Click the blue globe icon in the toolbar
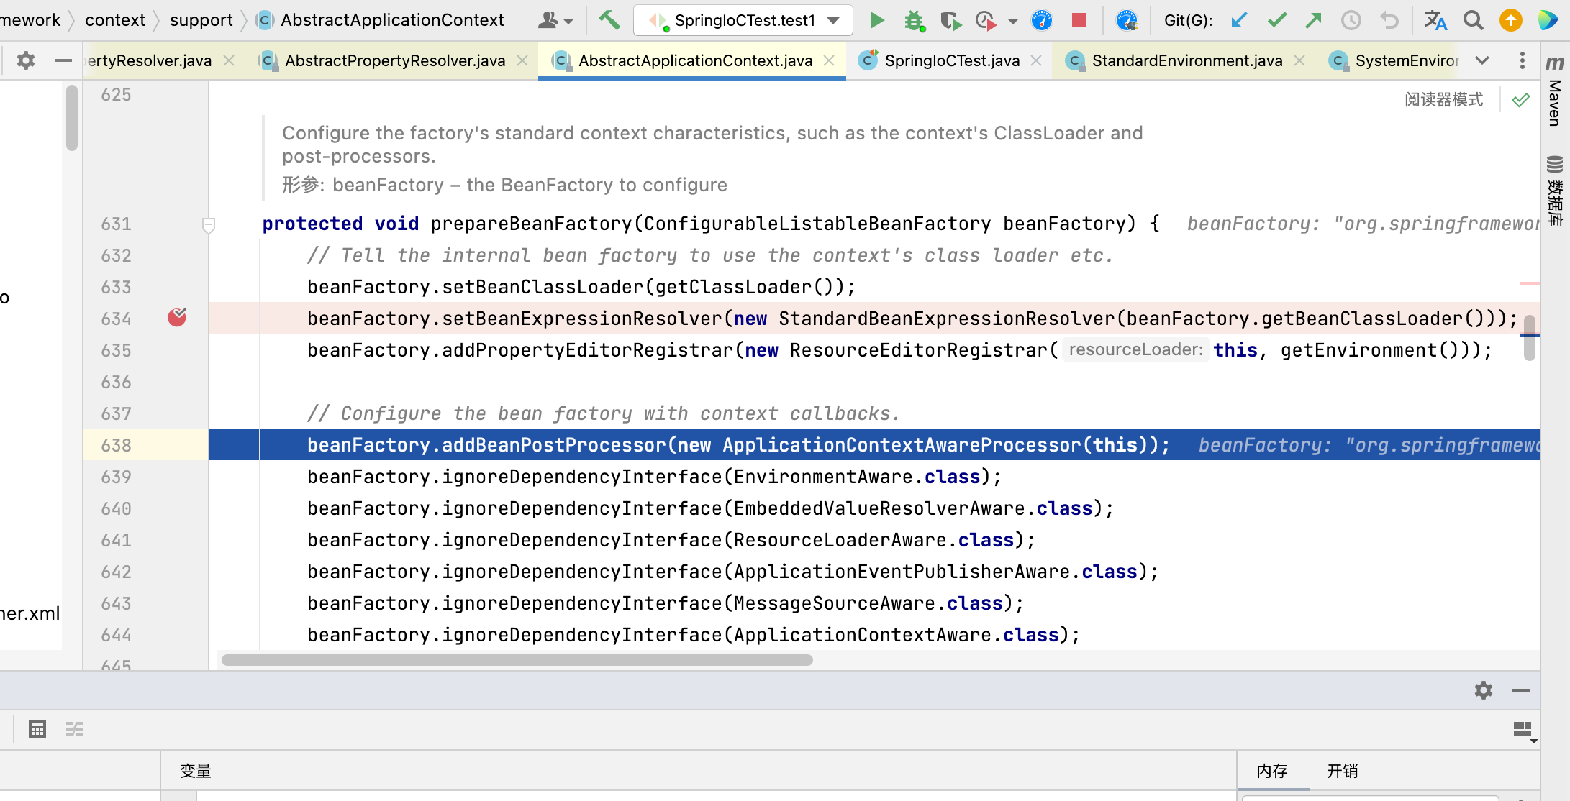This screenshot has width=1570, height=801. tap(1126, 20)
